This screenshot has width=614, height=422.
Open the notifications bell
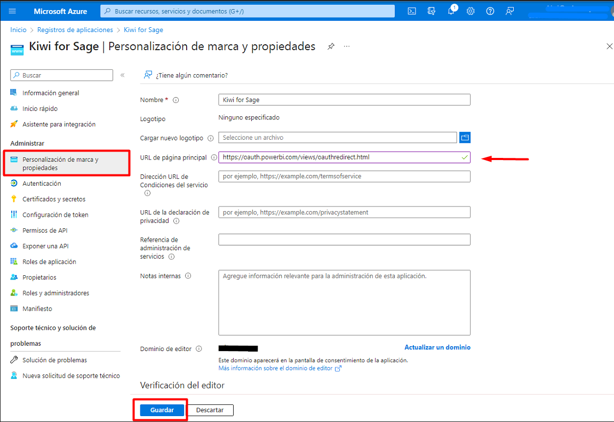pyautogui.click(x=451, y=11)
